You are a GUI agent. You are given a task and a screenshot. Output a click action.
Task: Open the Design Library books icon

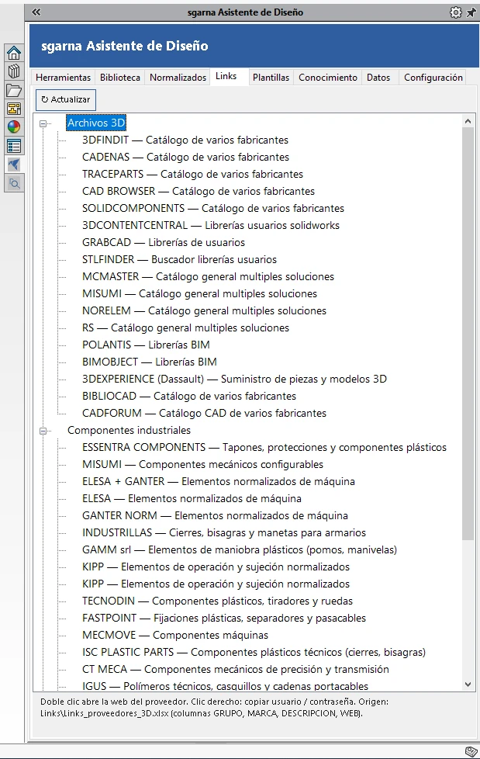[x=14, y=71]
